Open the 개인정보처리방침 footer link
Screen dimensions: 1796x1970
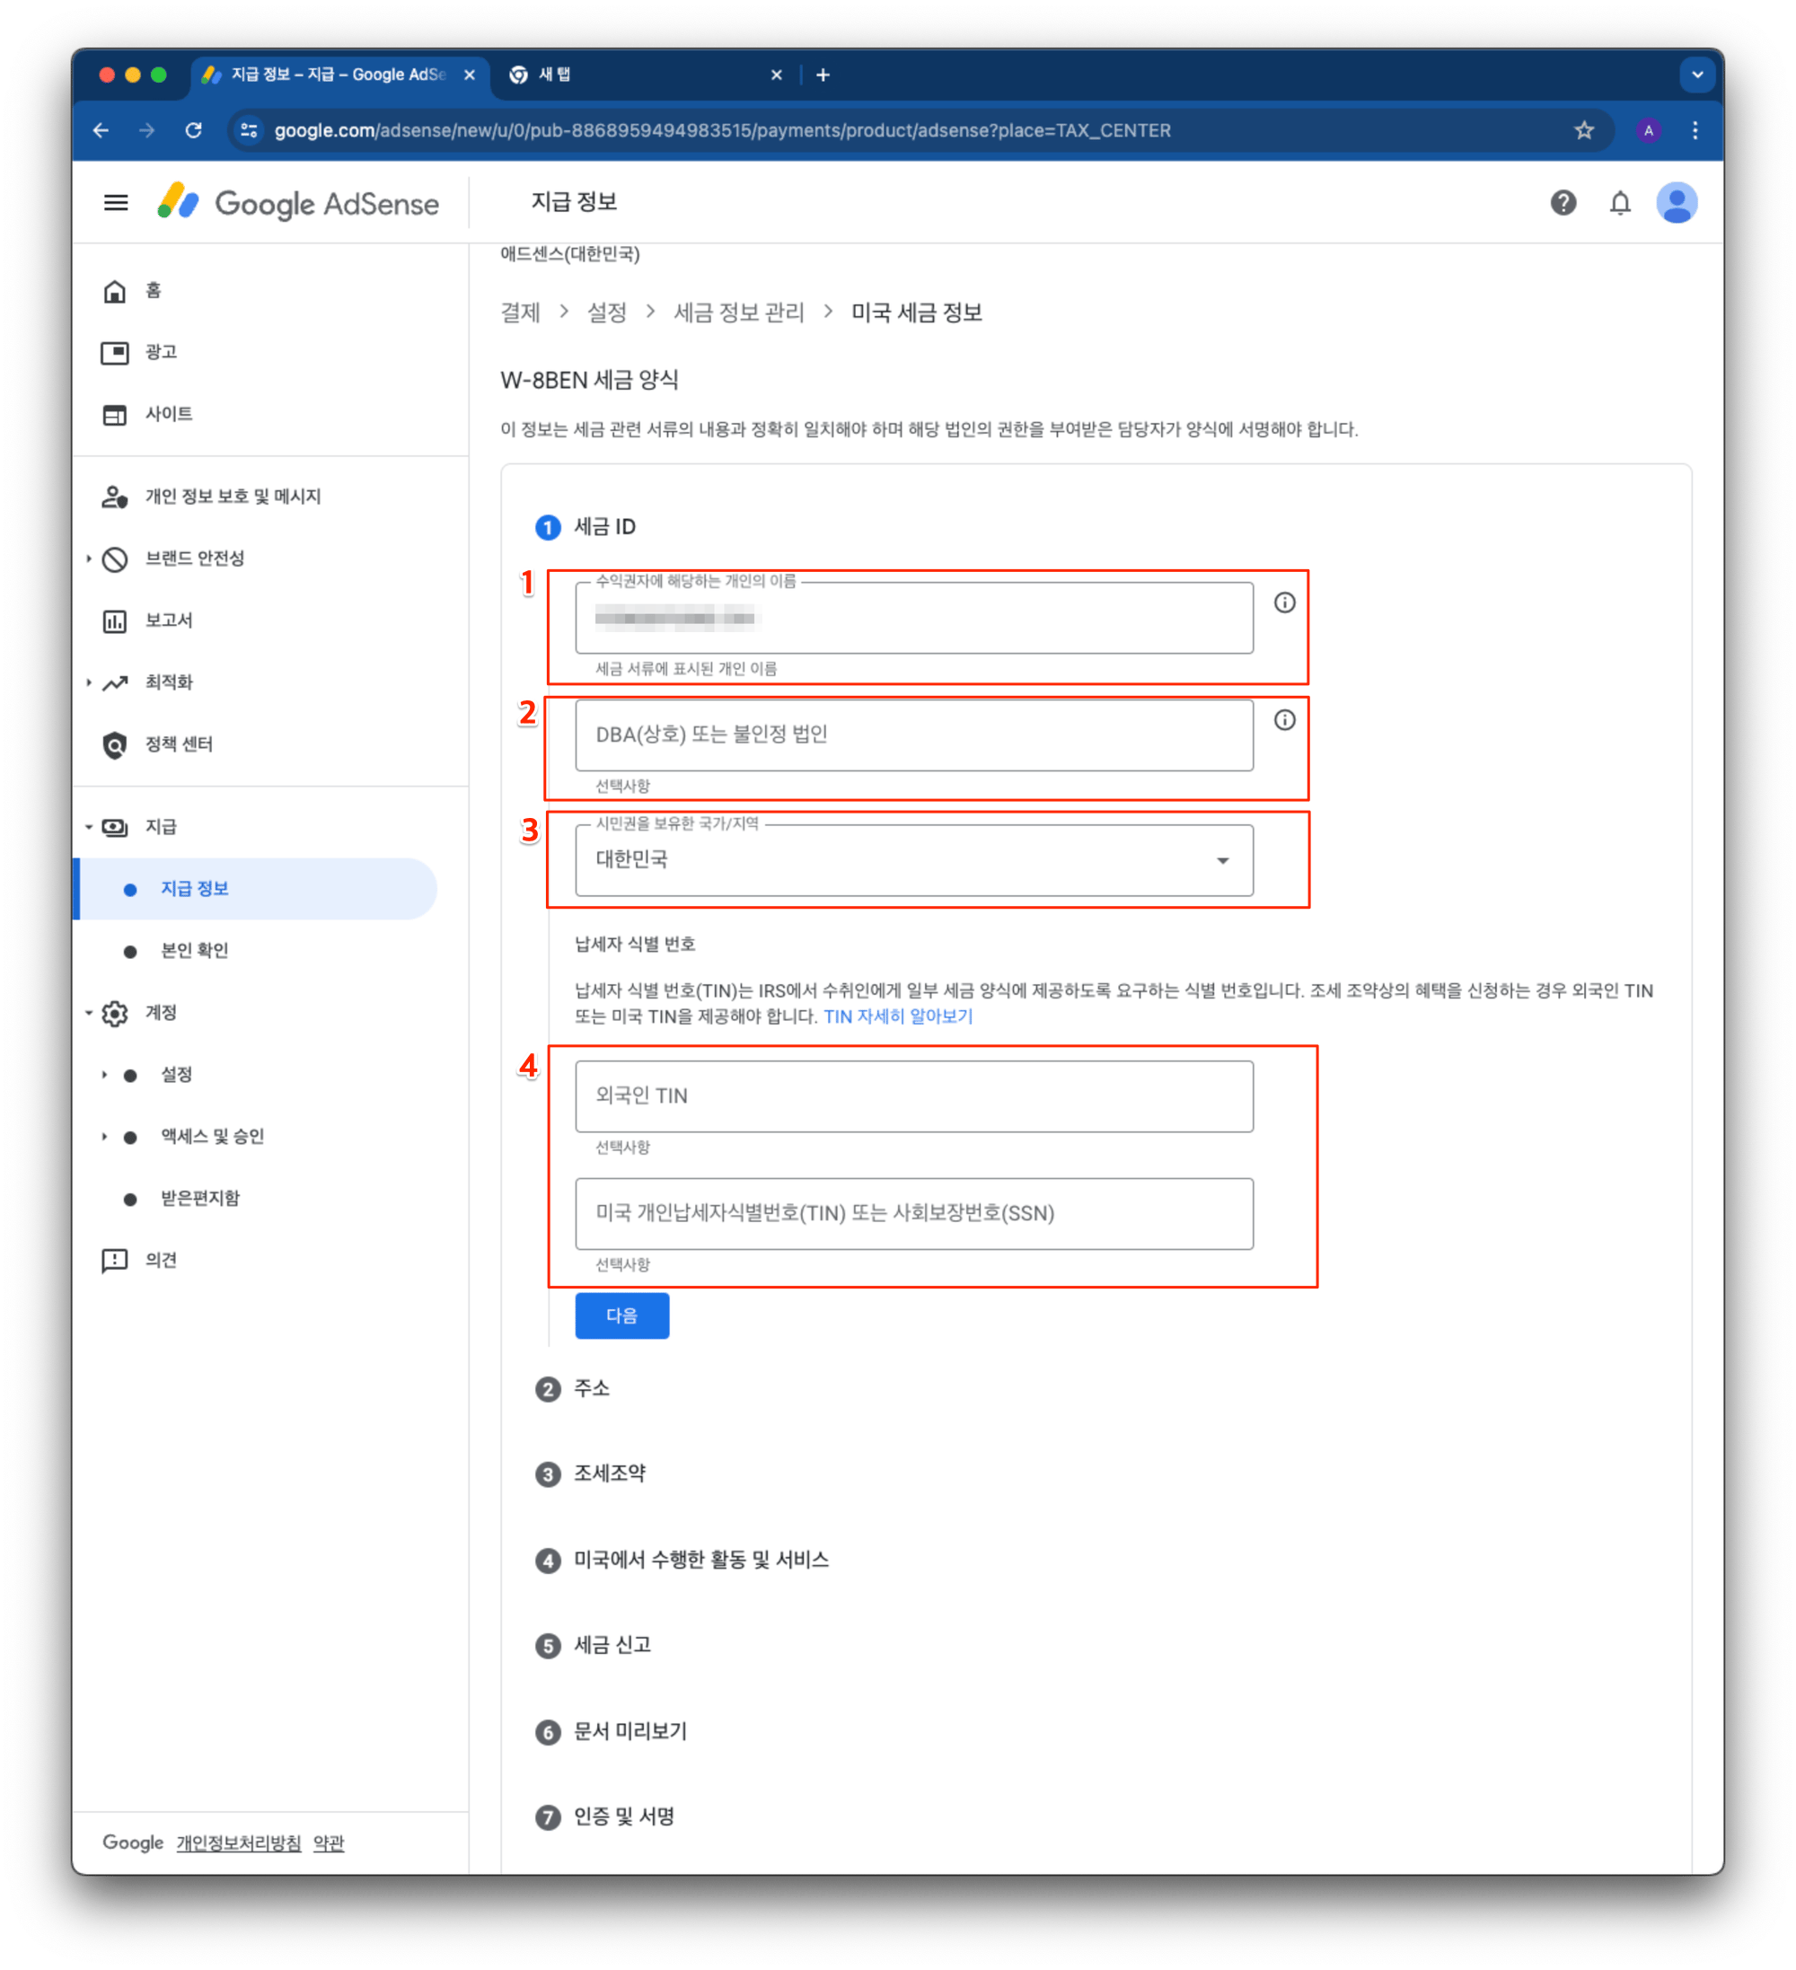tap(239, 1843)
